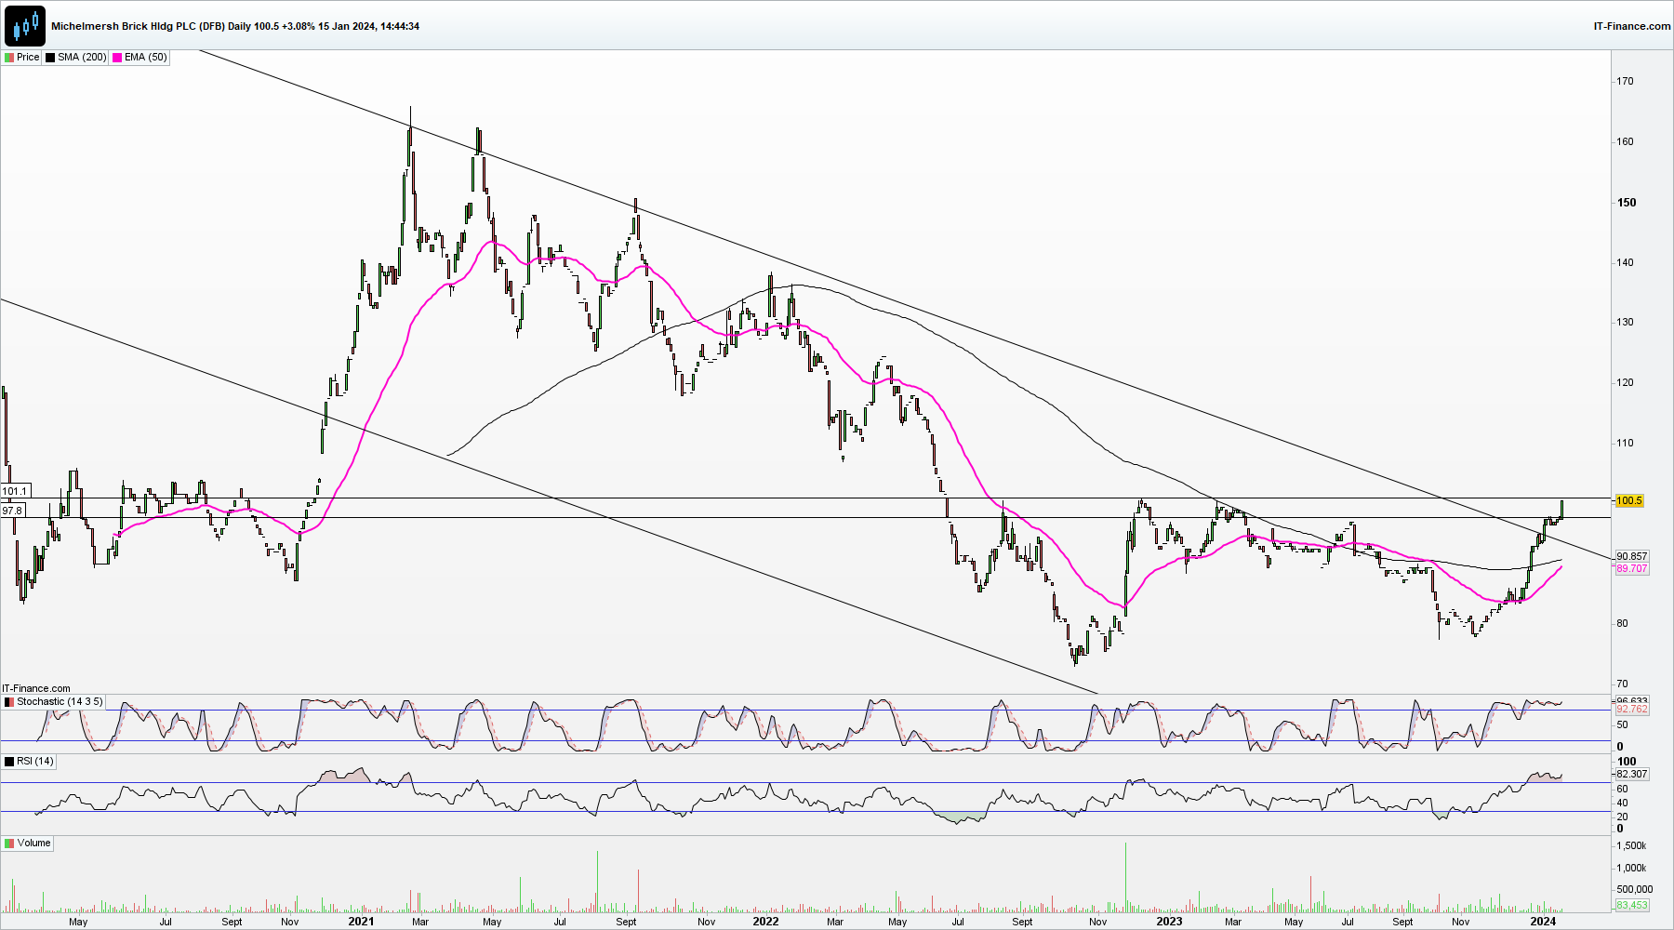This screenshot has width=1674, height=930.
Task: Click the 1,500k volume axis label
Action: (1631, 845)
